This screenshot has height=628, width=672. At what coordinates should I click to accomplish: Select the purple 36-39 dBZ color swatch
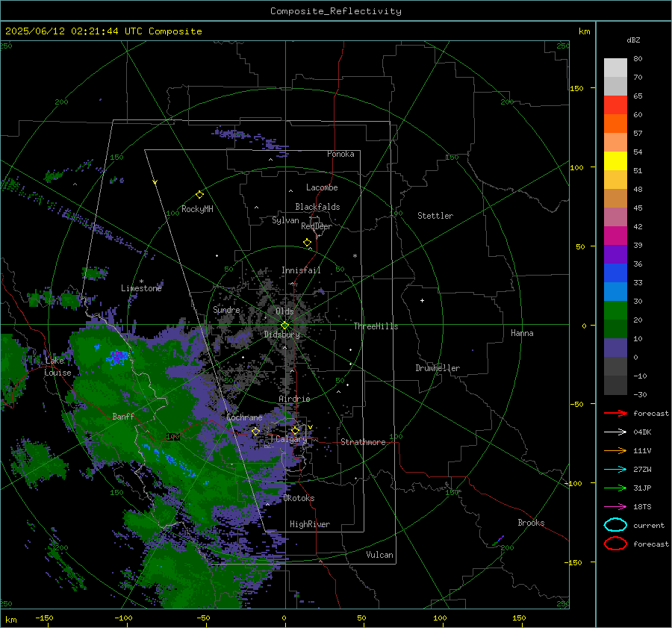[x=615, y=255]
